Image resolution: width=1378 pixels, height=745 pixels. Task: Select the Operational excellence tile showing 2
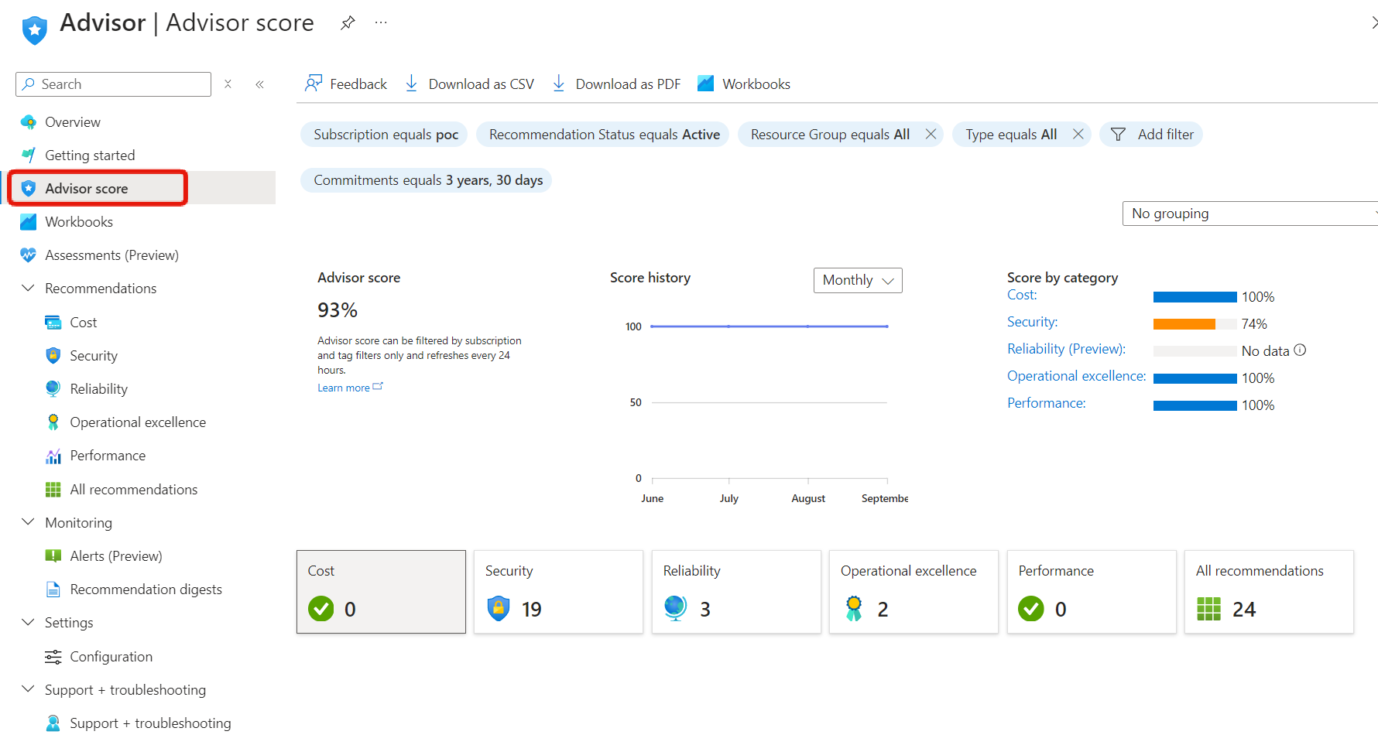click(x=914, y=592)
